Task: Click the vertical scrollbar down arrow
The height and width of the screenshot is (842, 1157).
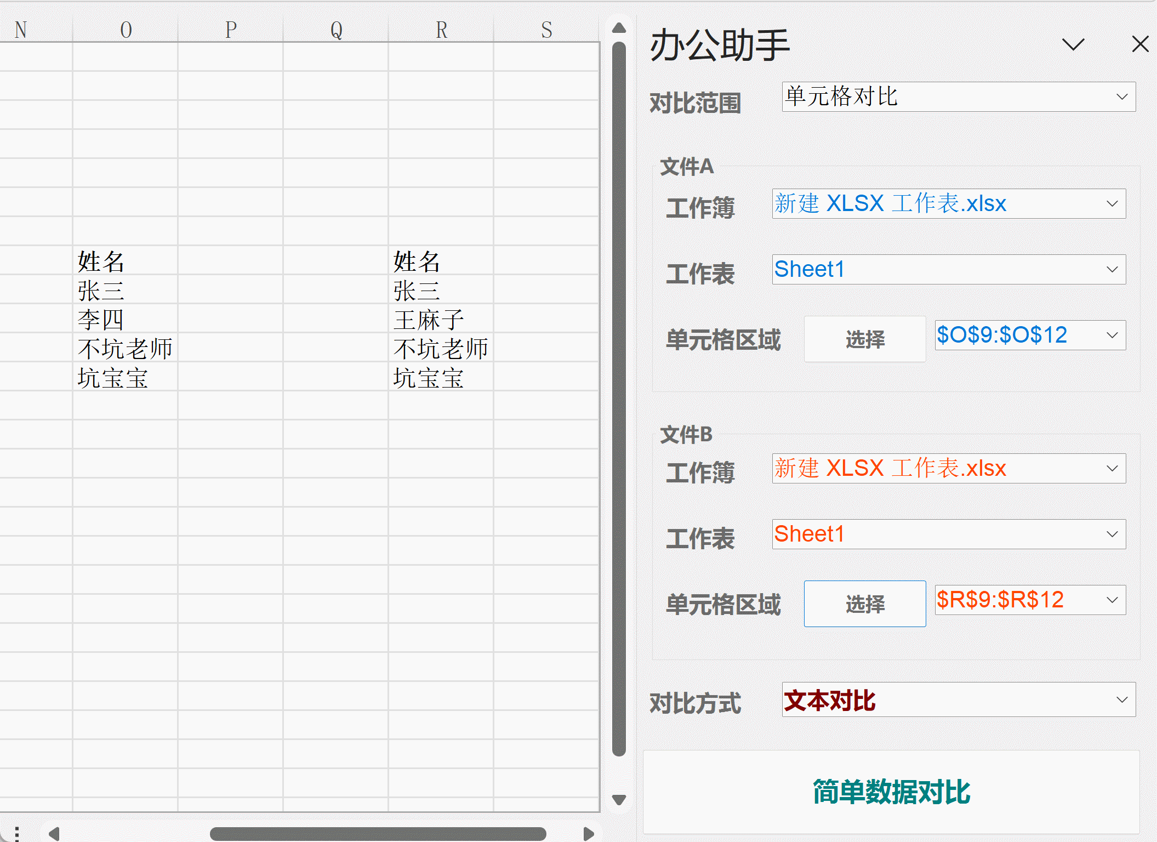Action: tap(619, 800)
